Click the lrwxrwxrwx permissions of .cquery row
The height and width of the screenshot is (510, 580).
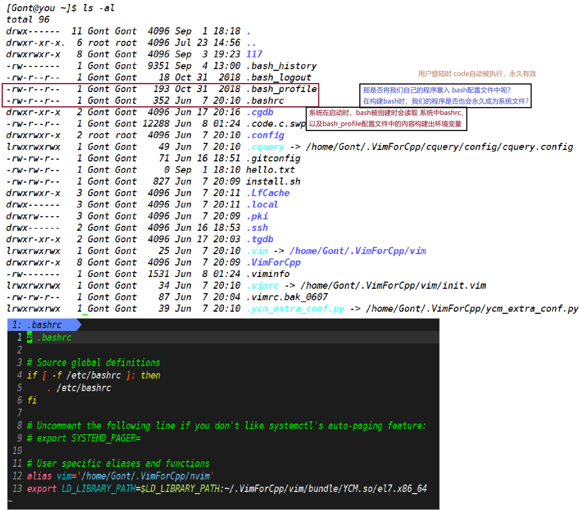[33, 147]
